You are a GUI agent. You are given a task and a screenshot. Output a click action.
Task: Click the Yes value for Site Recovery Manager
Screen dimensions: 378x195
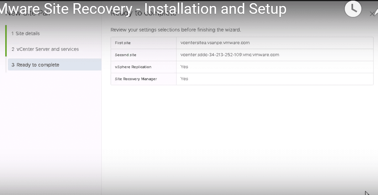[x=184, y=79]
